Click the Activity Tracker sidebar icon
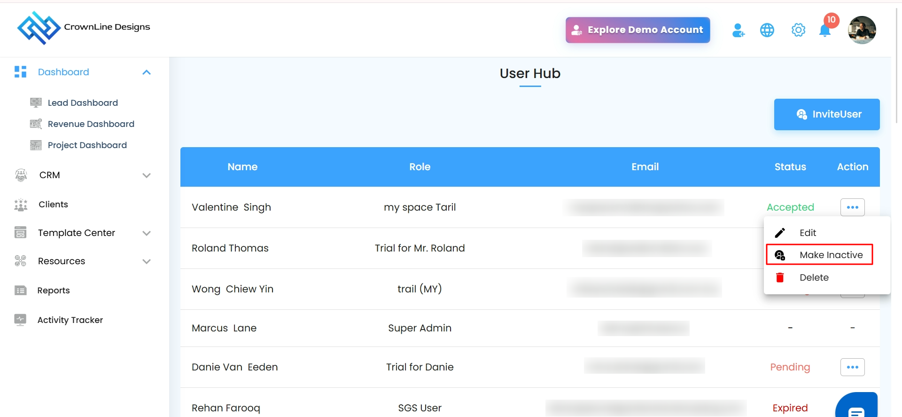This screenshot has height=417, width=902. [x=20, y=320]
